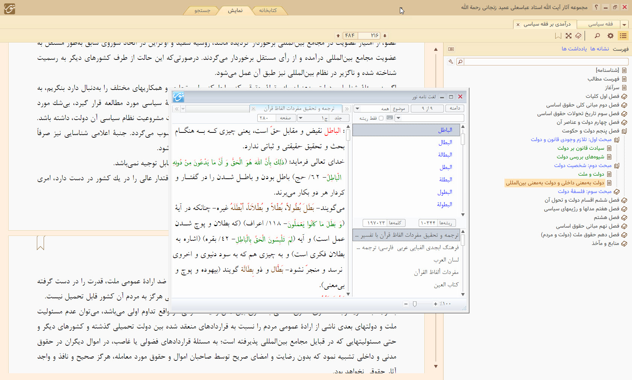632x380 pixels.
Task: Add a bookmark using the toolbar bookmark icon
Action: pos(558,36)
